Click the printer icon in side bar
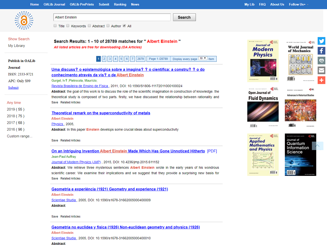 [322, 60]
